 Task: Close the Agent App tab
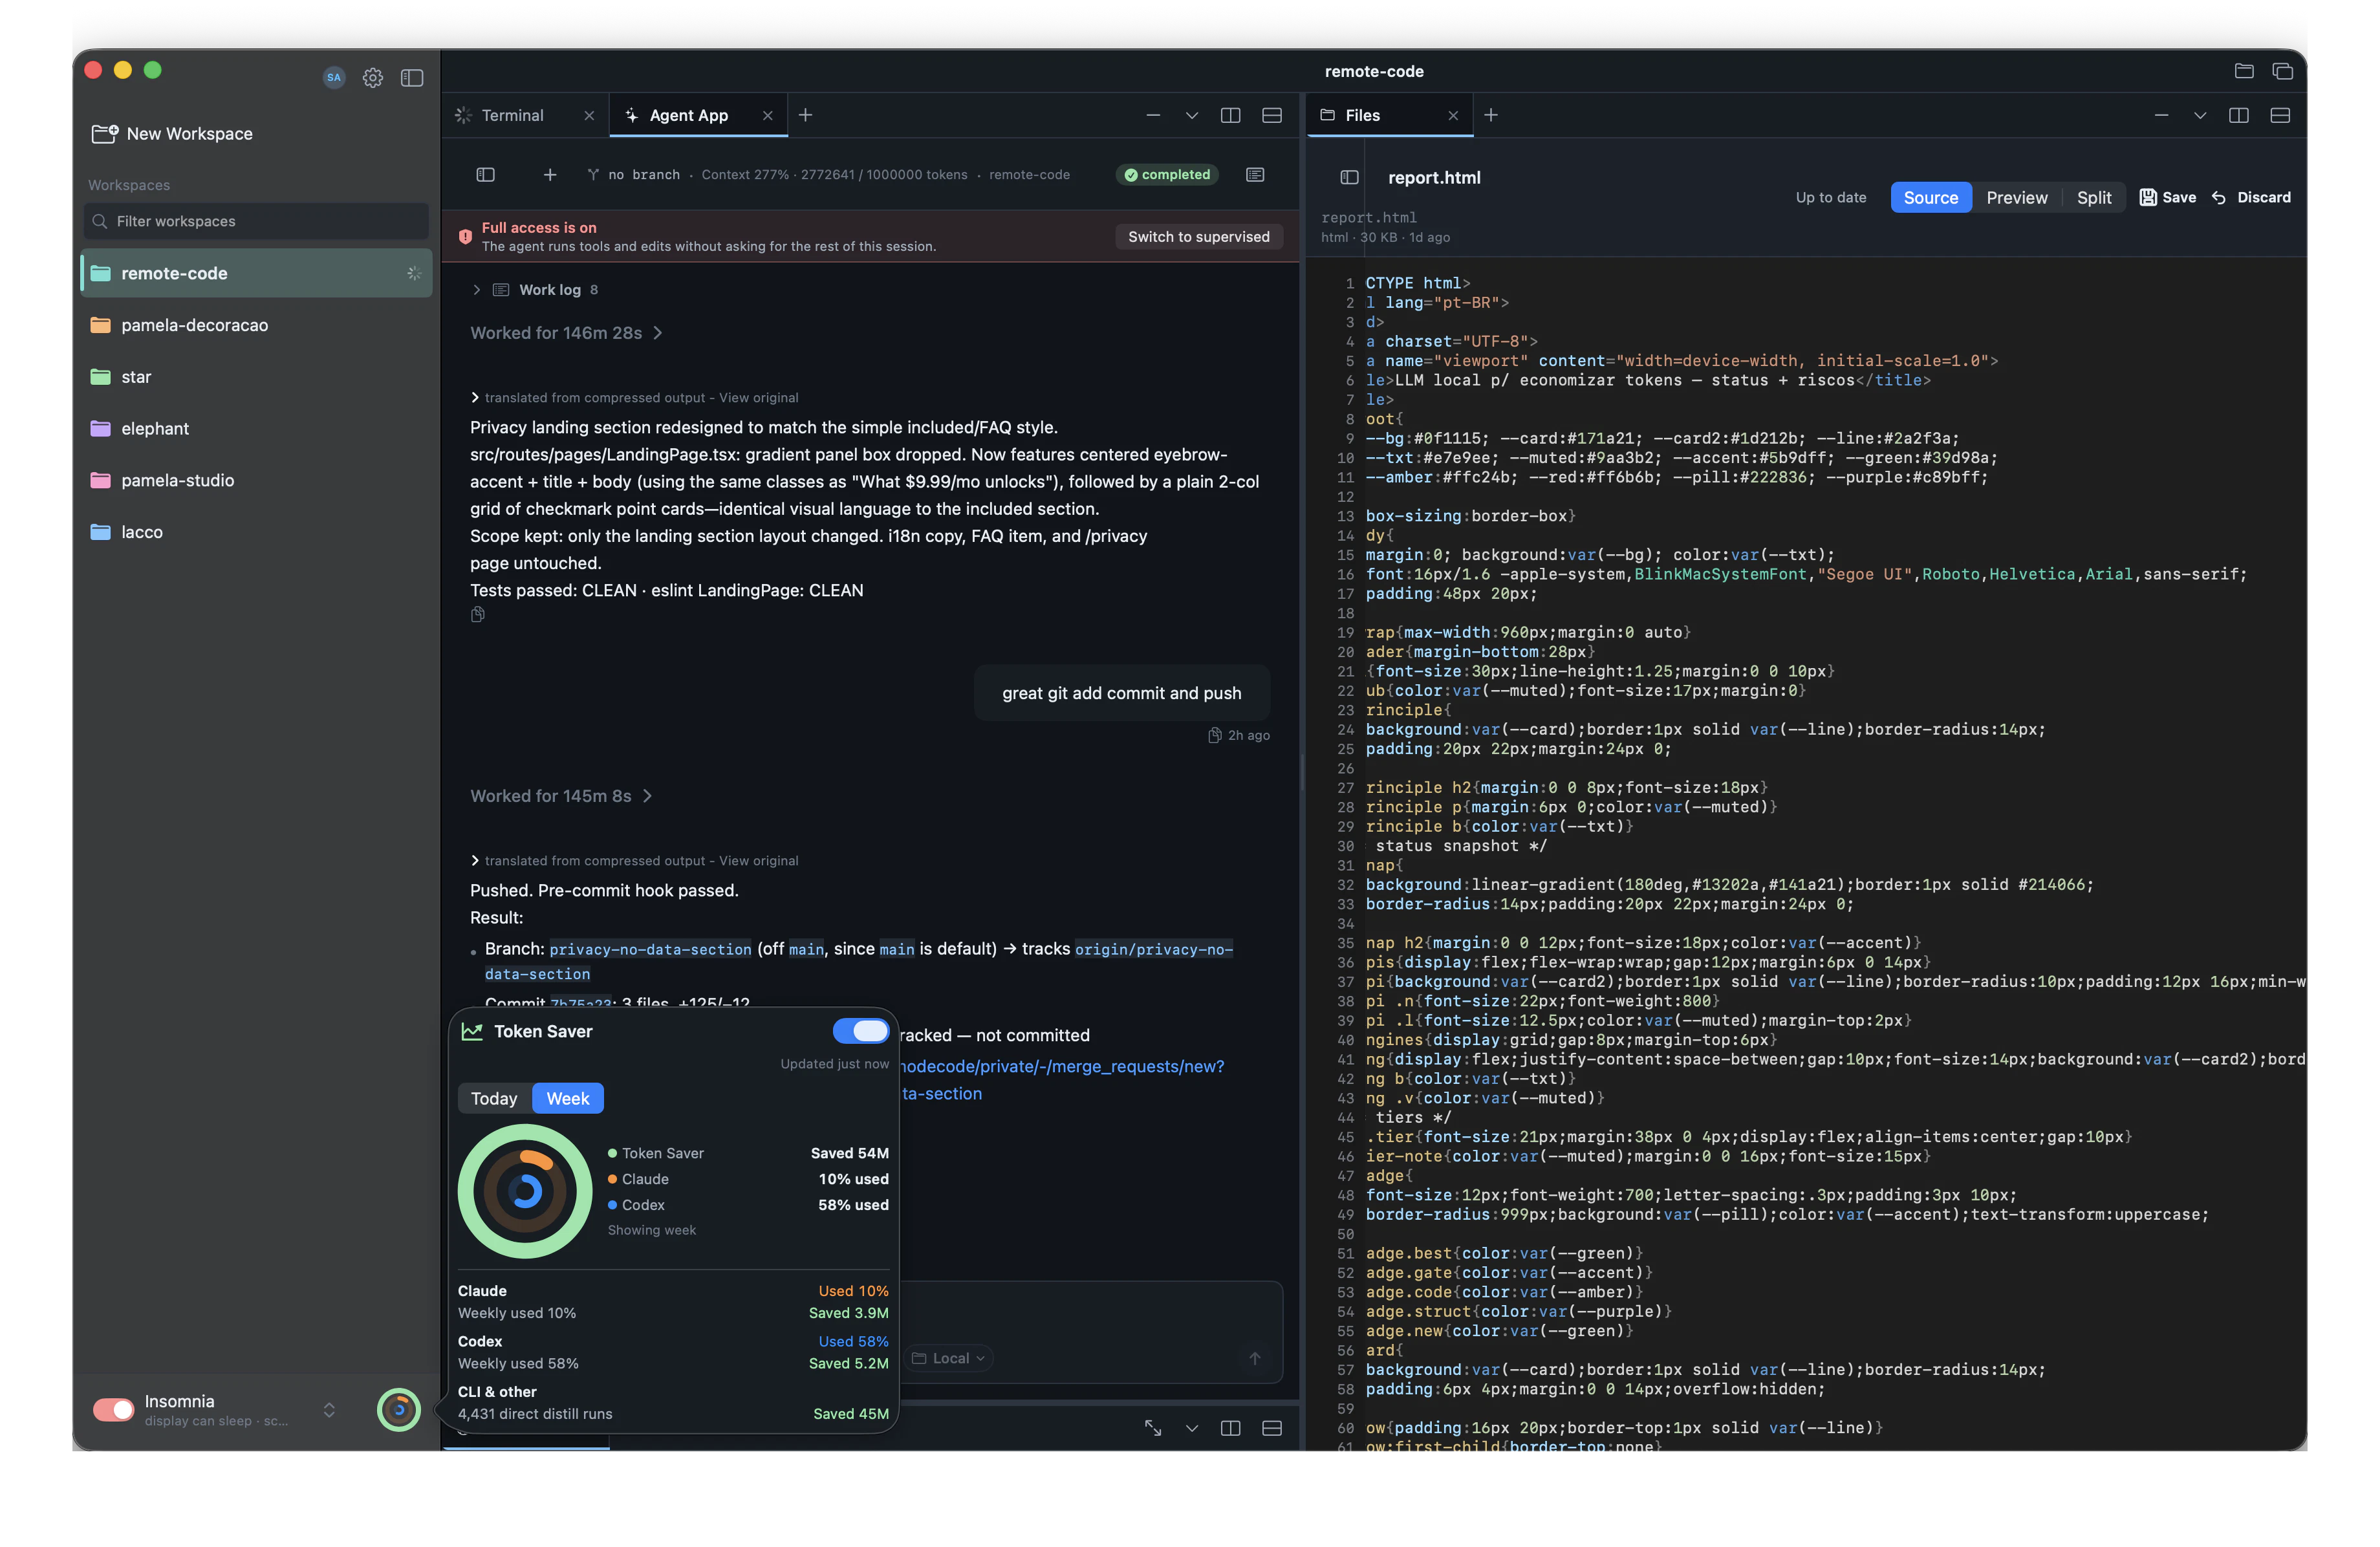point(768,116)
